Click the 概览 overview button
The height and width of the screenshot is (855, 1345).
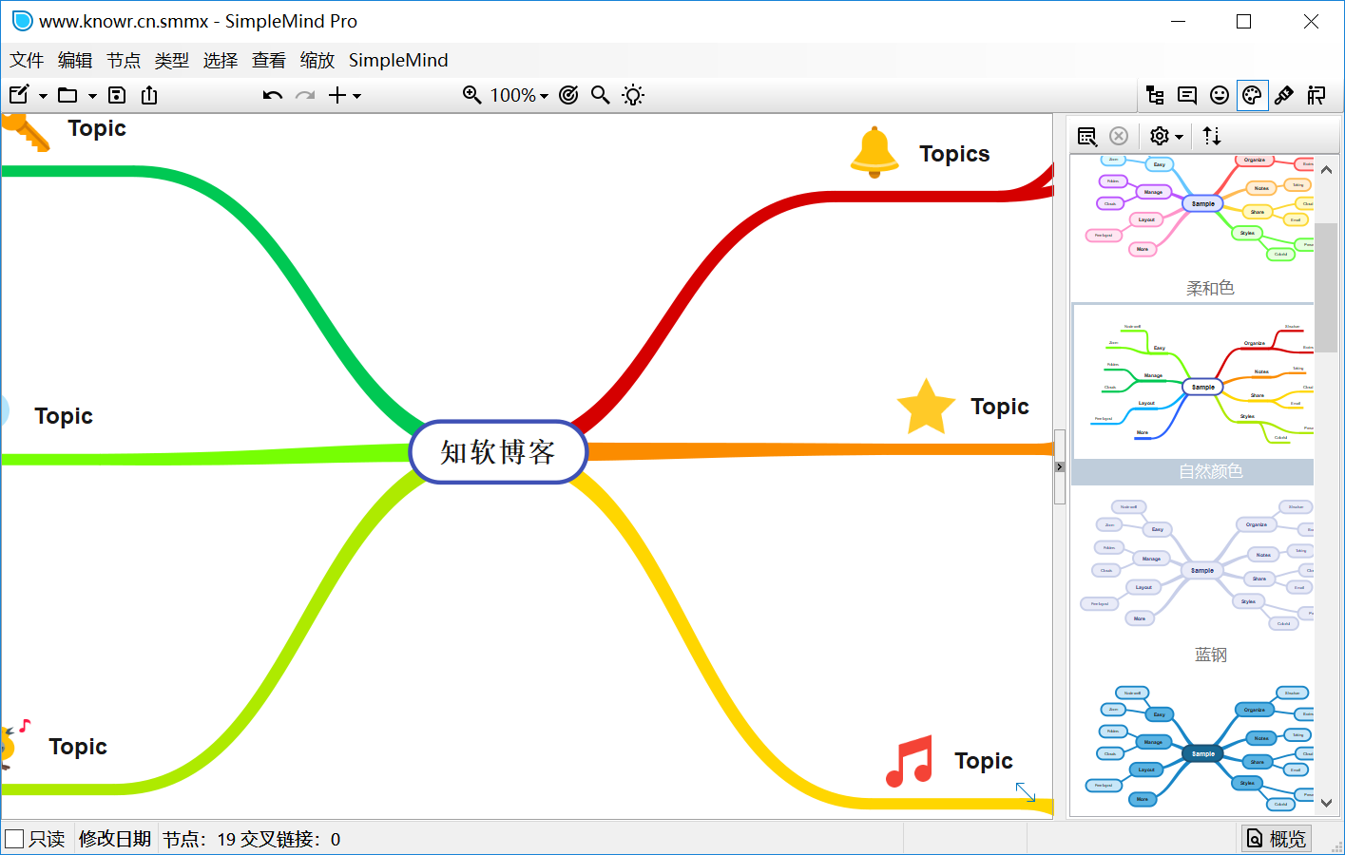coord(1277,839)
